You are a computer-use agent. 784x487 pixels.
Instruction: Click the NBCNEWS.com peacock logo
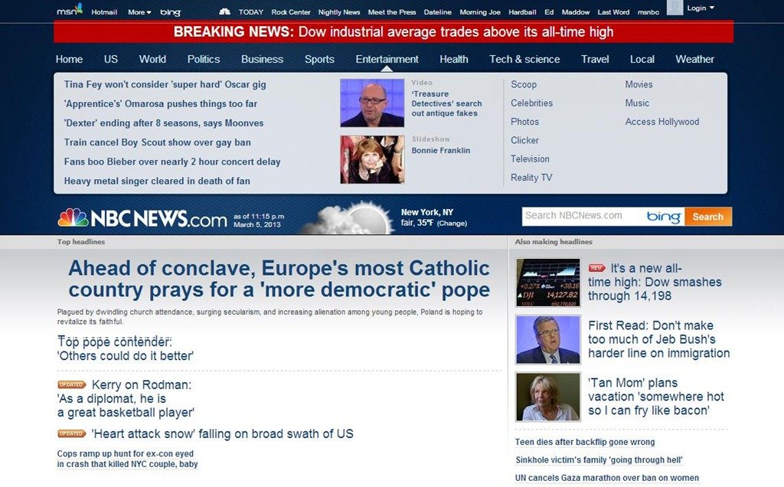click(73, 218)
